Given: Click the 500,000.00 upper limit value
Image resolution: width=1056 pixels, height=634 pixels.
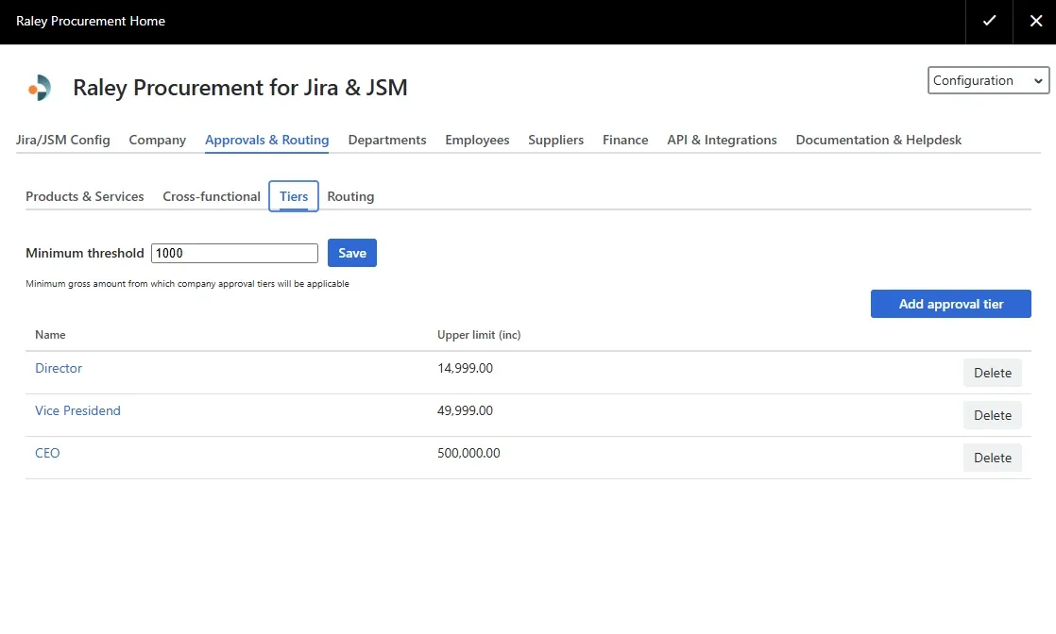Looking at the screenshot, I should click(x=468, y=453).
